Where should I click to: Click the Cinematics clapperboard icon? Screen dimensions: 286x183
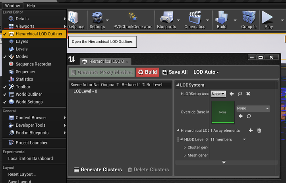tap(195, 17)
